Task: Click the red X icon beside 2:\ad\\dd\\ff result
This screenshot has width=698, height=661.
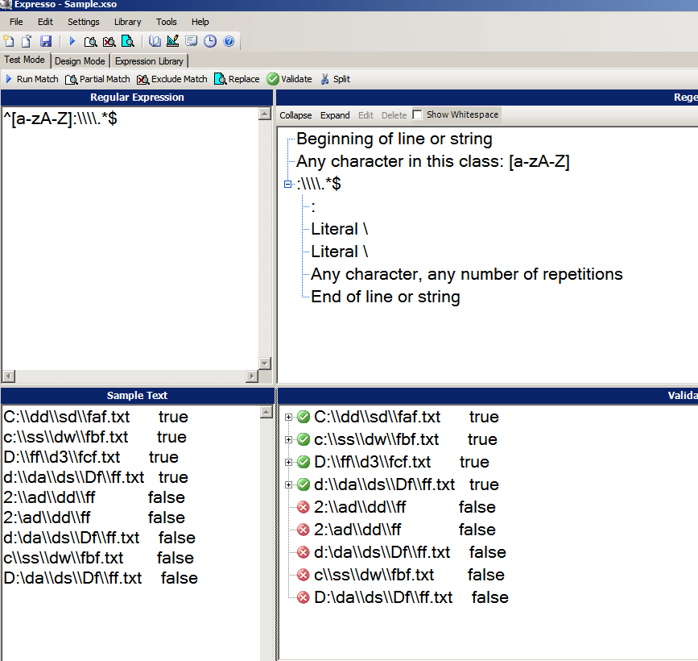Action: coord(304,530)
